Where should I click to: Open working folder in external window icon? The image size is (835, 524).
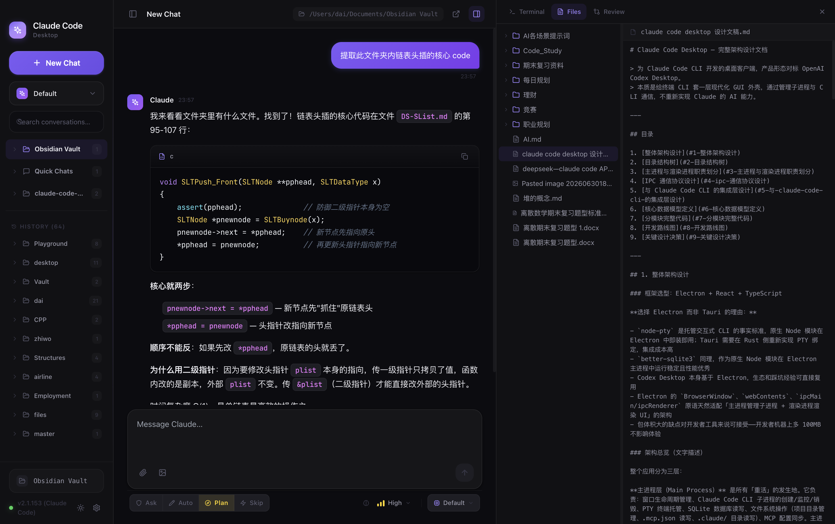click(456, 14)
